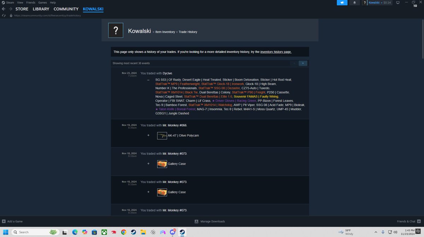
Task: Select the StatTrak MP9 | Featherweight item
Action: pyautogui.click(x=177, y=84)
